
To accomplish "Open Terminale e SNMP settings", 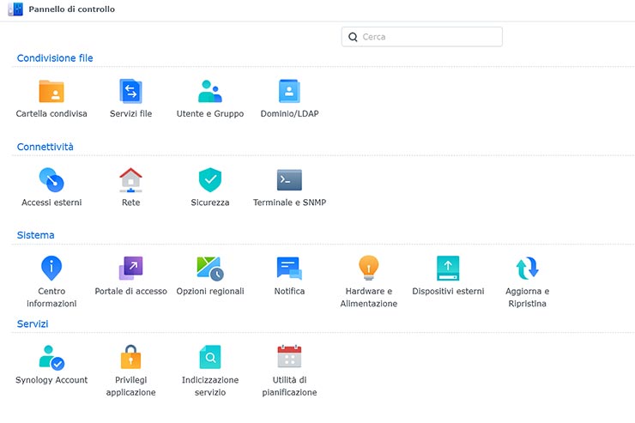I will click(x=289, y=180).
